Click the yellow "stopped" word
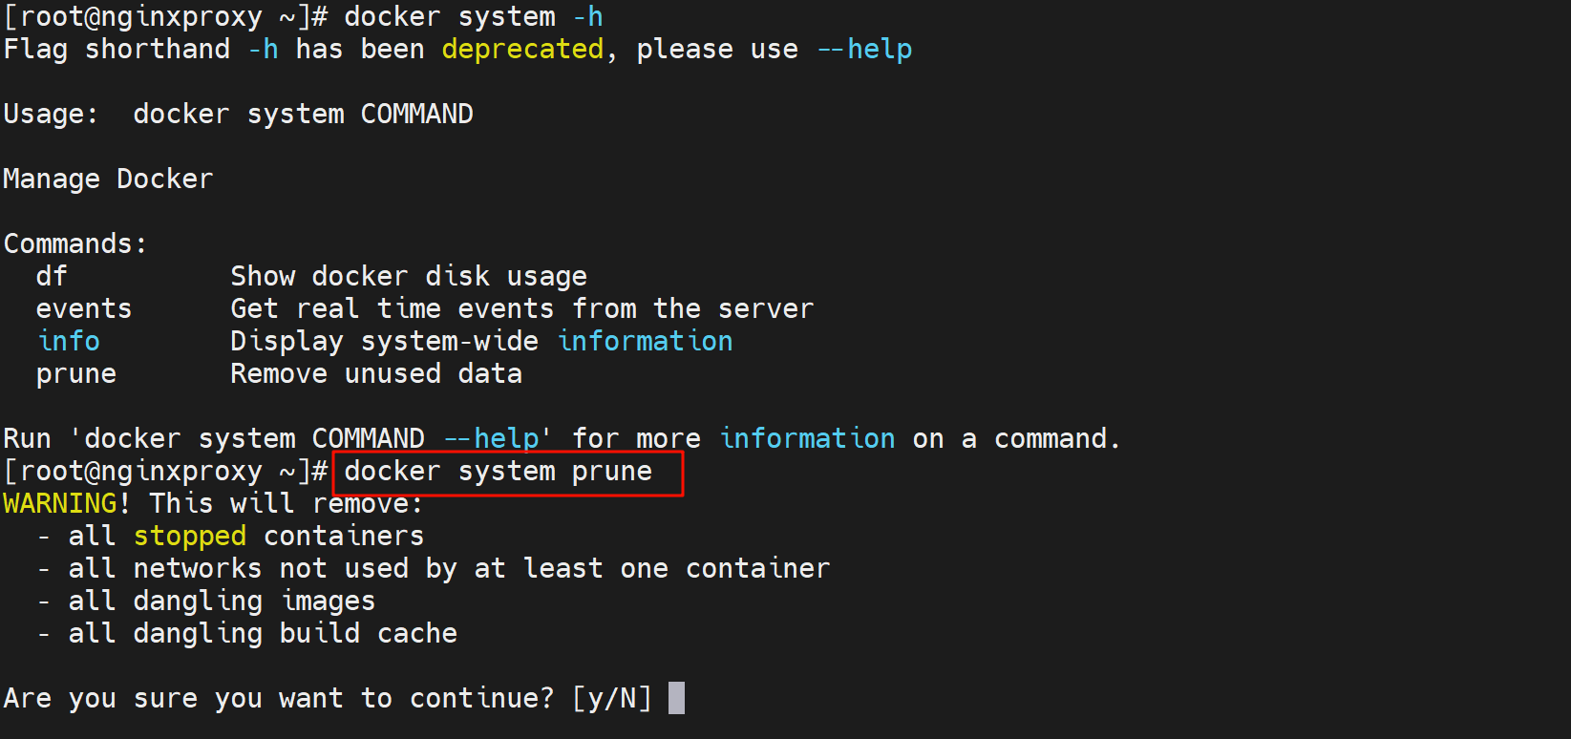 (x=189, y=537)
